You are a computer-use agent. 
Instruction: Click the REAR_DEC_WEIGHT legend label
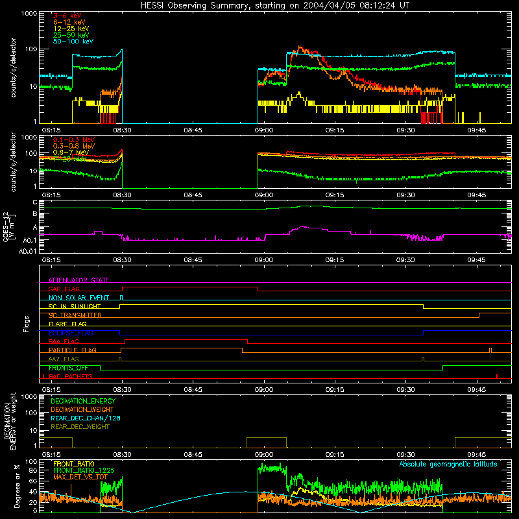tap(80, 427)
